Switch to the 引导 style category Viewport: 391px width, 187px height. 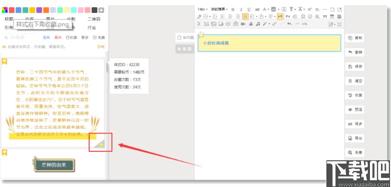[9, 27]
